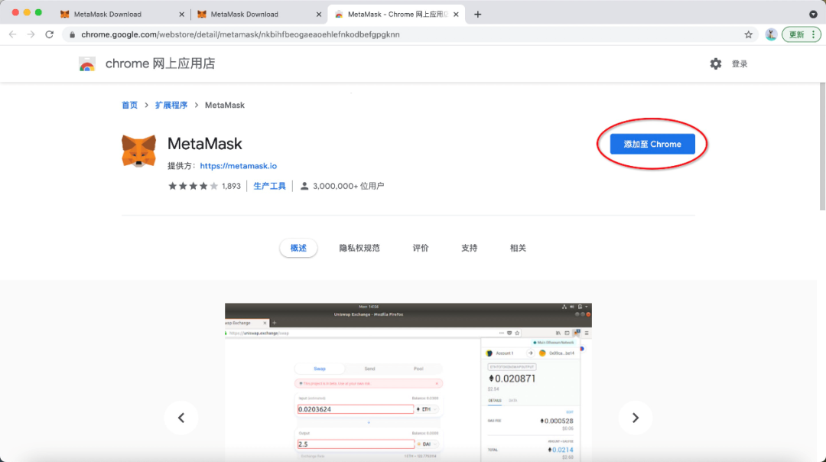The image size is (826, 462).
Task: Click the browser forward arrow
Action: pyautogui.click(x=31, y=34)
